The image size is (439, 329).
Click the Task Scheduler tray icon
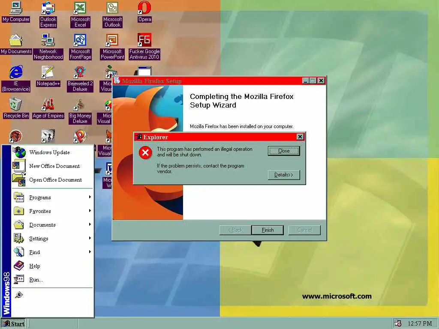point(397,323)
